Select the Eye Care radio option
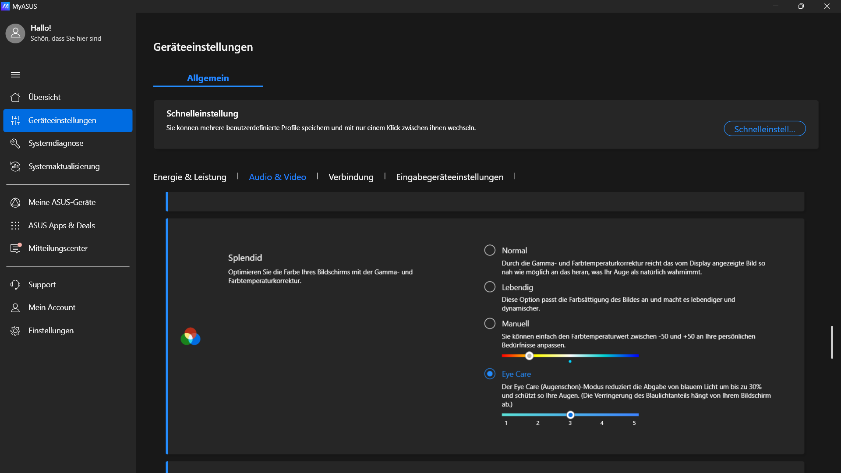Image resolution: width=841 pixels, height=473 pixels. (490, 374)
